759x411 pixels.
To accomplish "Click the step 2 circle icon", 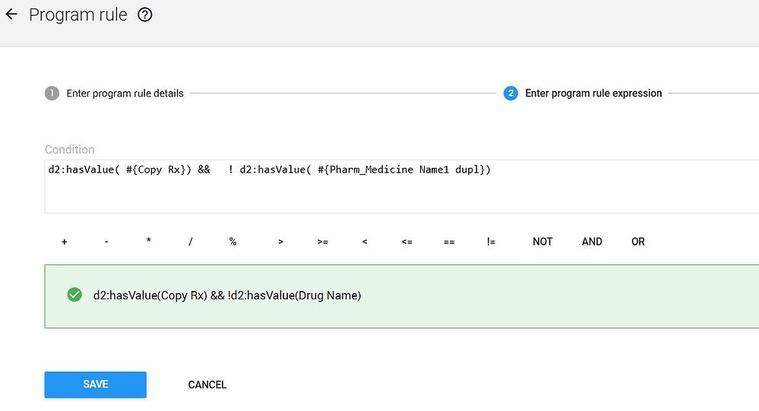I will click(x=511, y=93).
